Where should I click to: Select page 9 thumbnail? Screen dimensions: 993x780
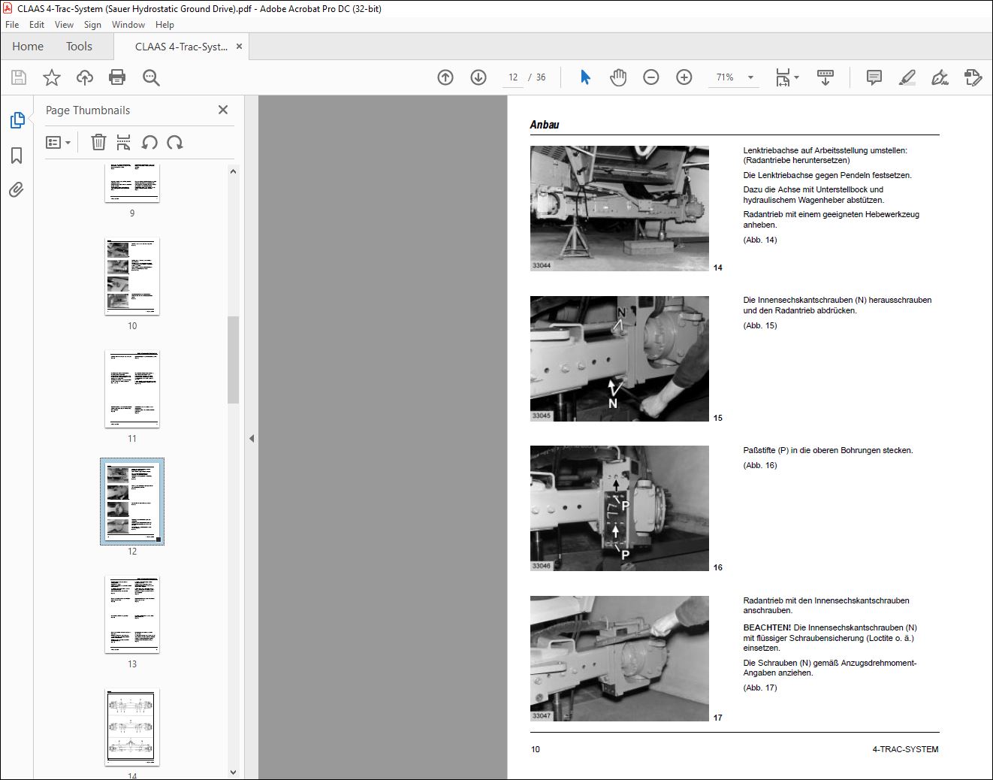(132, 183)
